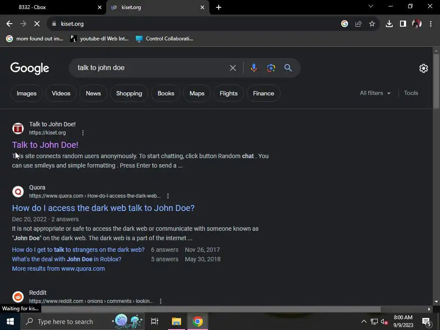Click the vertical page scrollbar thumb
440x330 pixels.
436,81
